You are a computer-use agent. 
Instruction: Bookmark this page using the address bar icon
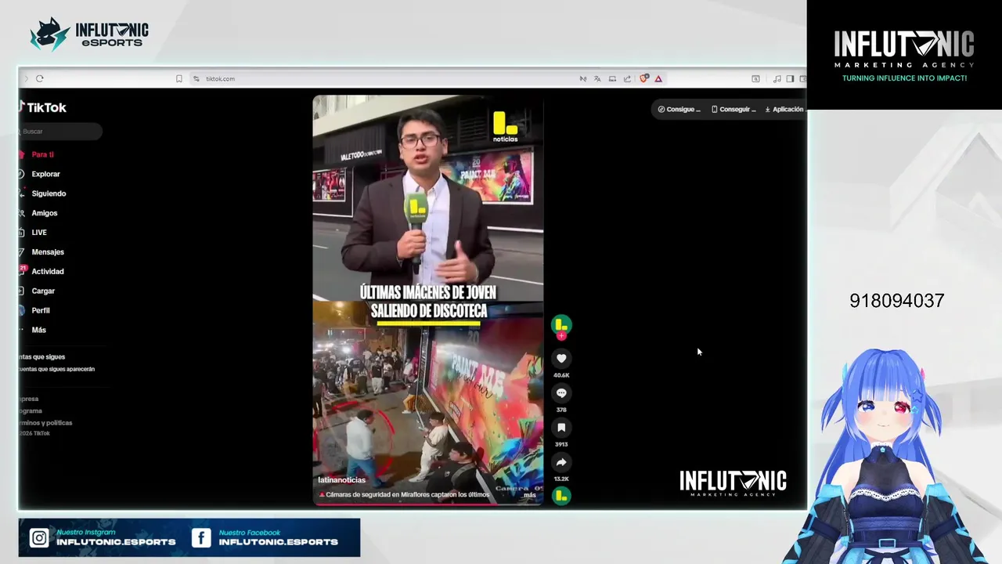179,78
